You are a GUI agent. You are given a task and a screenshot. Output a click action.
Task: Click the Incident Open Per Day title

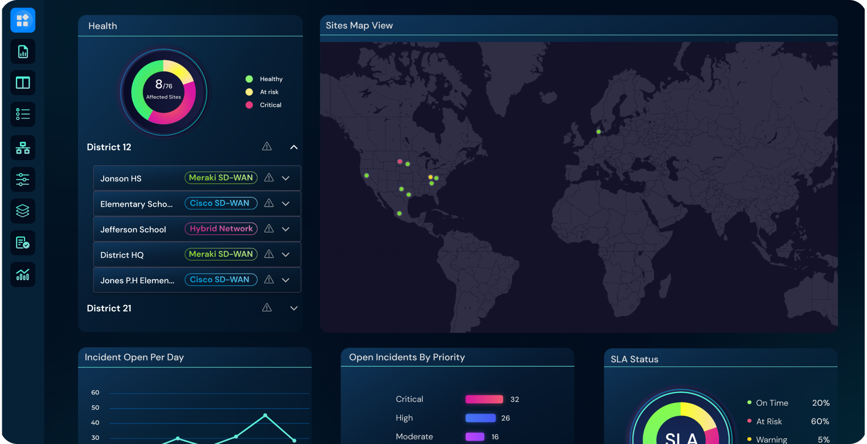134,357
